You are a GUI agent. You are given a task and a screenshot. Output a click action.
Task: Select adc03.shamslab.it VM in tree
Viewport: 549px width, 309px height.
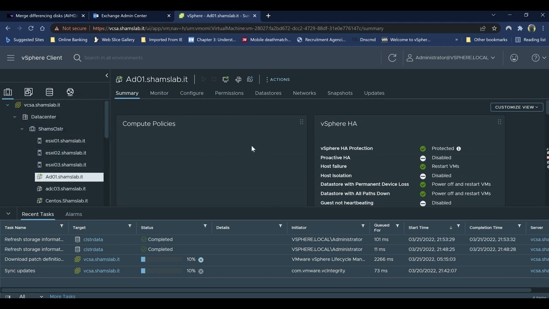(66, 189)
